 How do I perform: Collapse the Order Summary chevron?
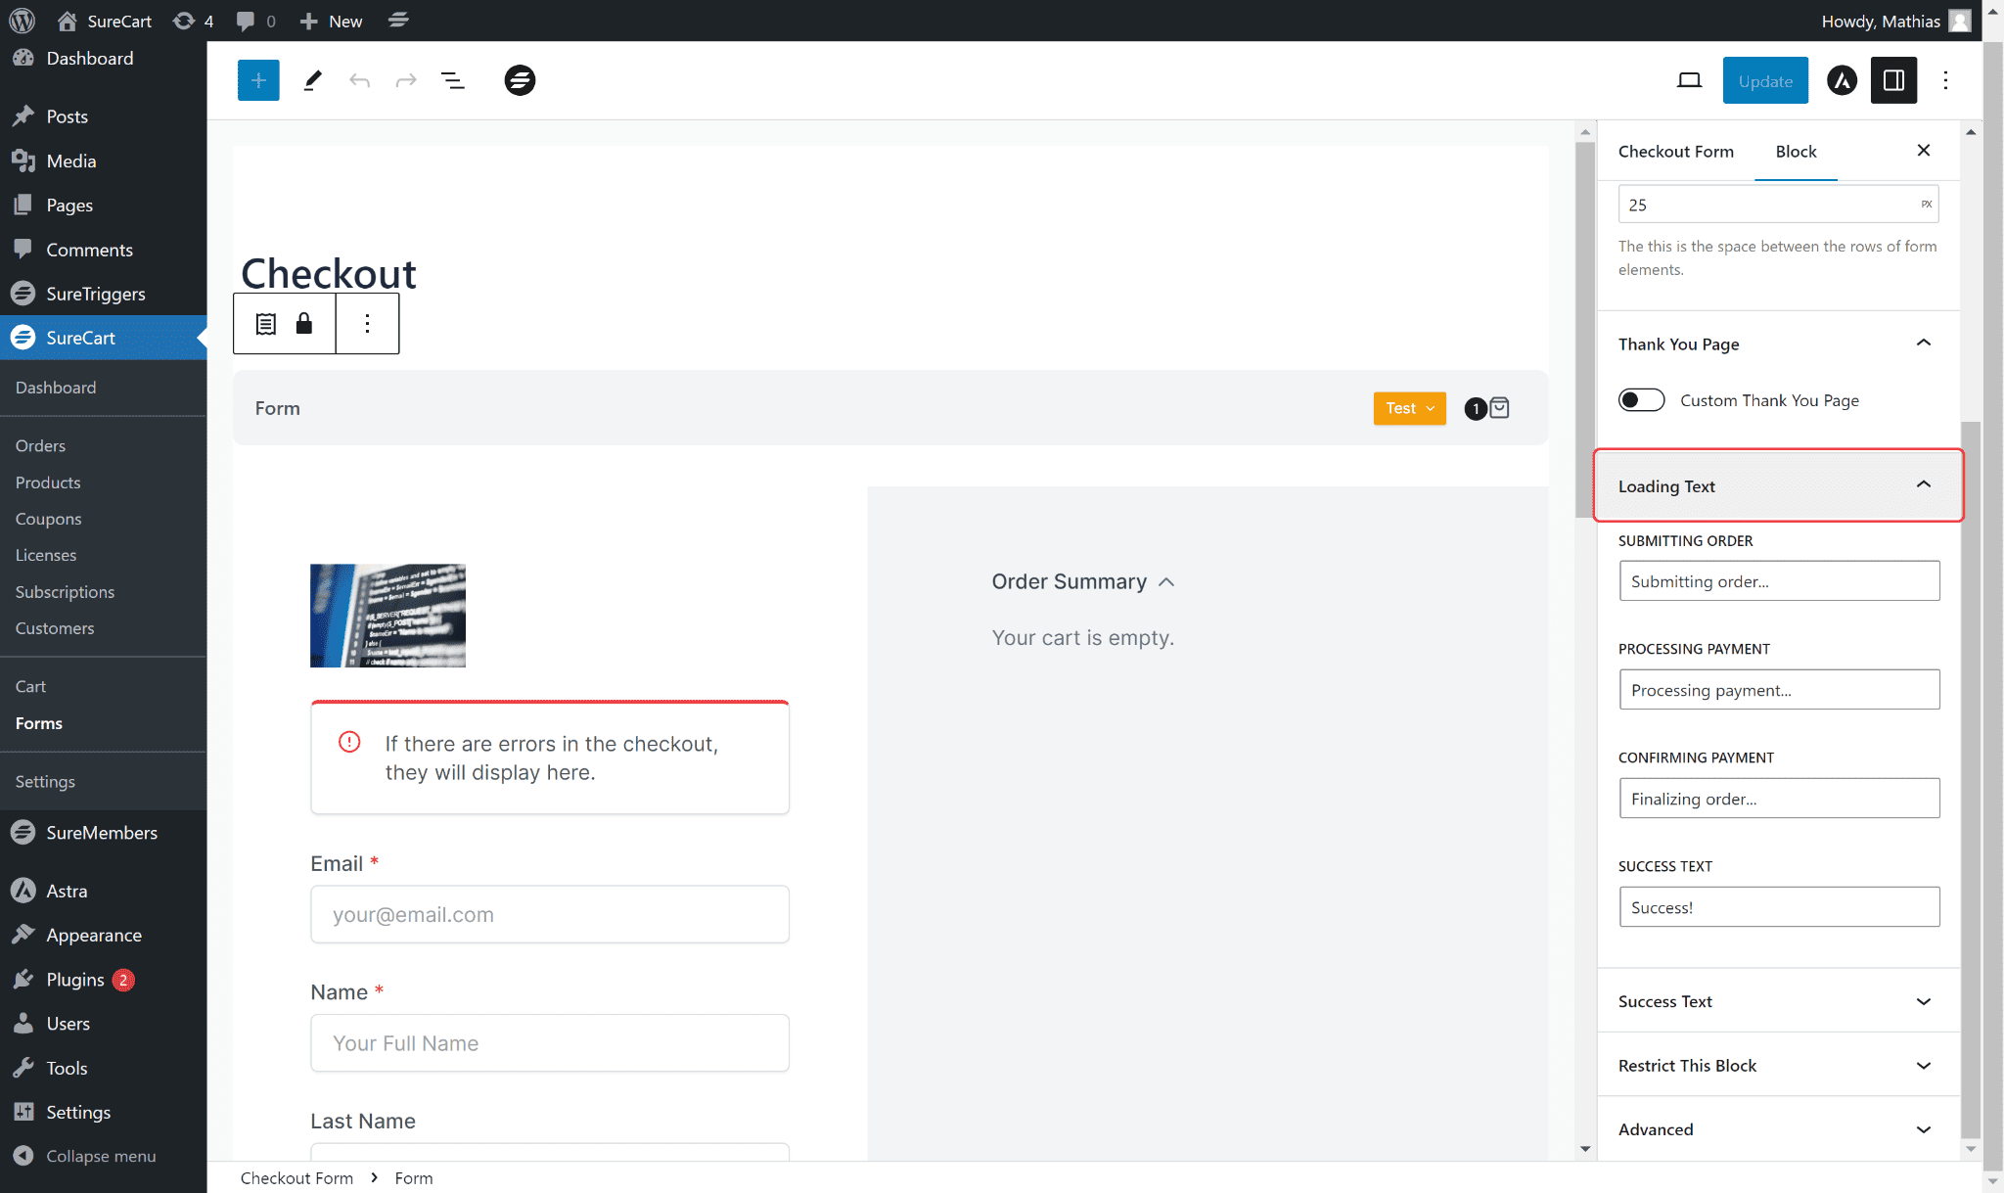tap(1166, 582)
